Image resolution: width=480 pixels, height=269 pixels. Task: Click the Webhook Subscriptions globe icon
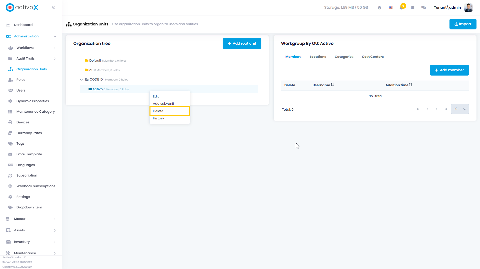click(10, 186)
